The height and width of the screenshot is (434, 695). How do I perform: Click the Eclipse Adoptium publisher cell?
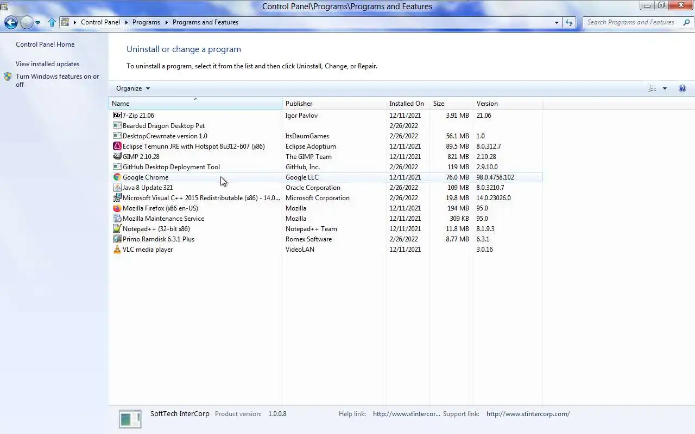[x=311, y=146]
